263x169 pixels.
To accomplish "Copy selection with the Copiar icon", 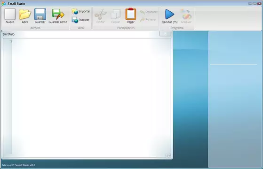I will tap(116, 16).
